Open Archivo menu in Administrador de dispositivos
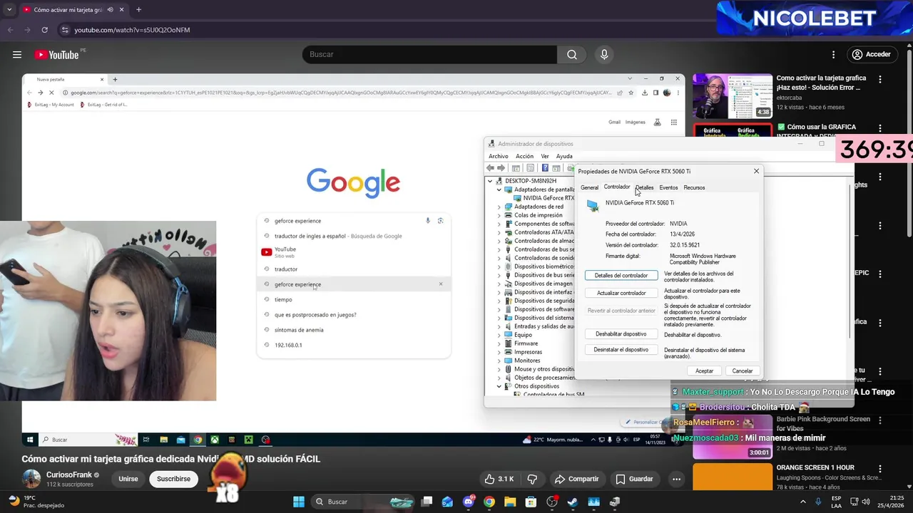The image size is (913, 513). pyautogui.click(x=499, y=156)
